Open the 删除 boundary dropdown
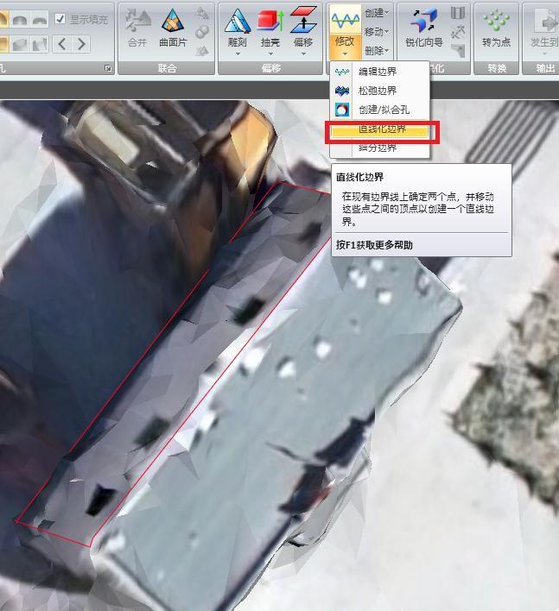The width and height of the screenshot is (559, 611). coord(377,51)
